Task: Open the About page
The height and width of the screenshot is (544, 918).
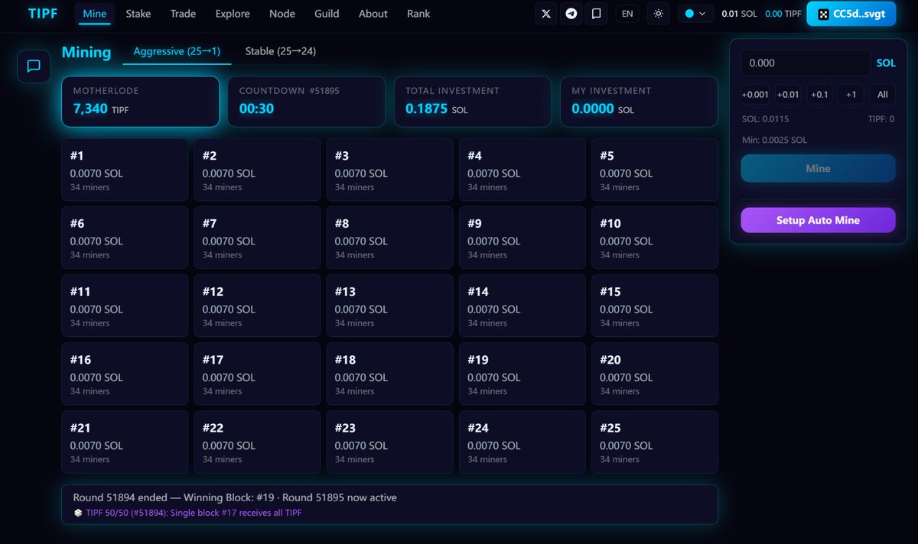Action: (x=373, y=14)
